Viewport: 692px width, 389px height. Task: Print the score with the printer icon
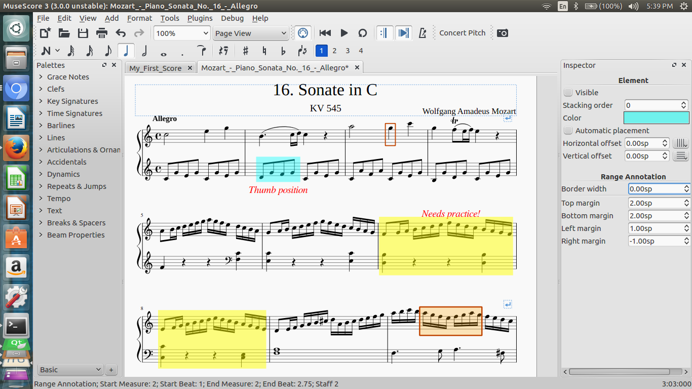102,33
